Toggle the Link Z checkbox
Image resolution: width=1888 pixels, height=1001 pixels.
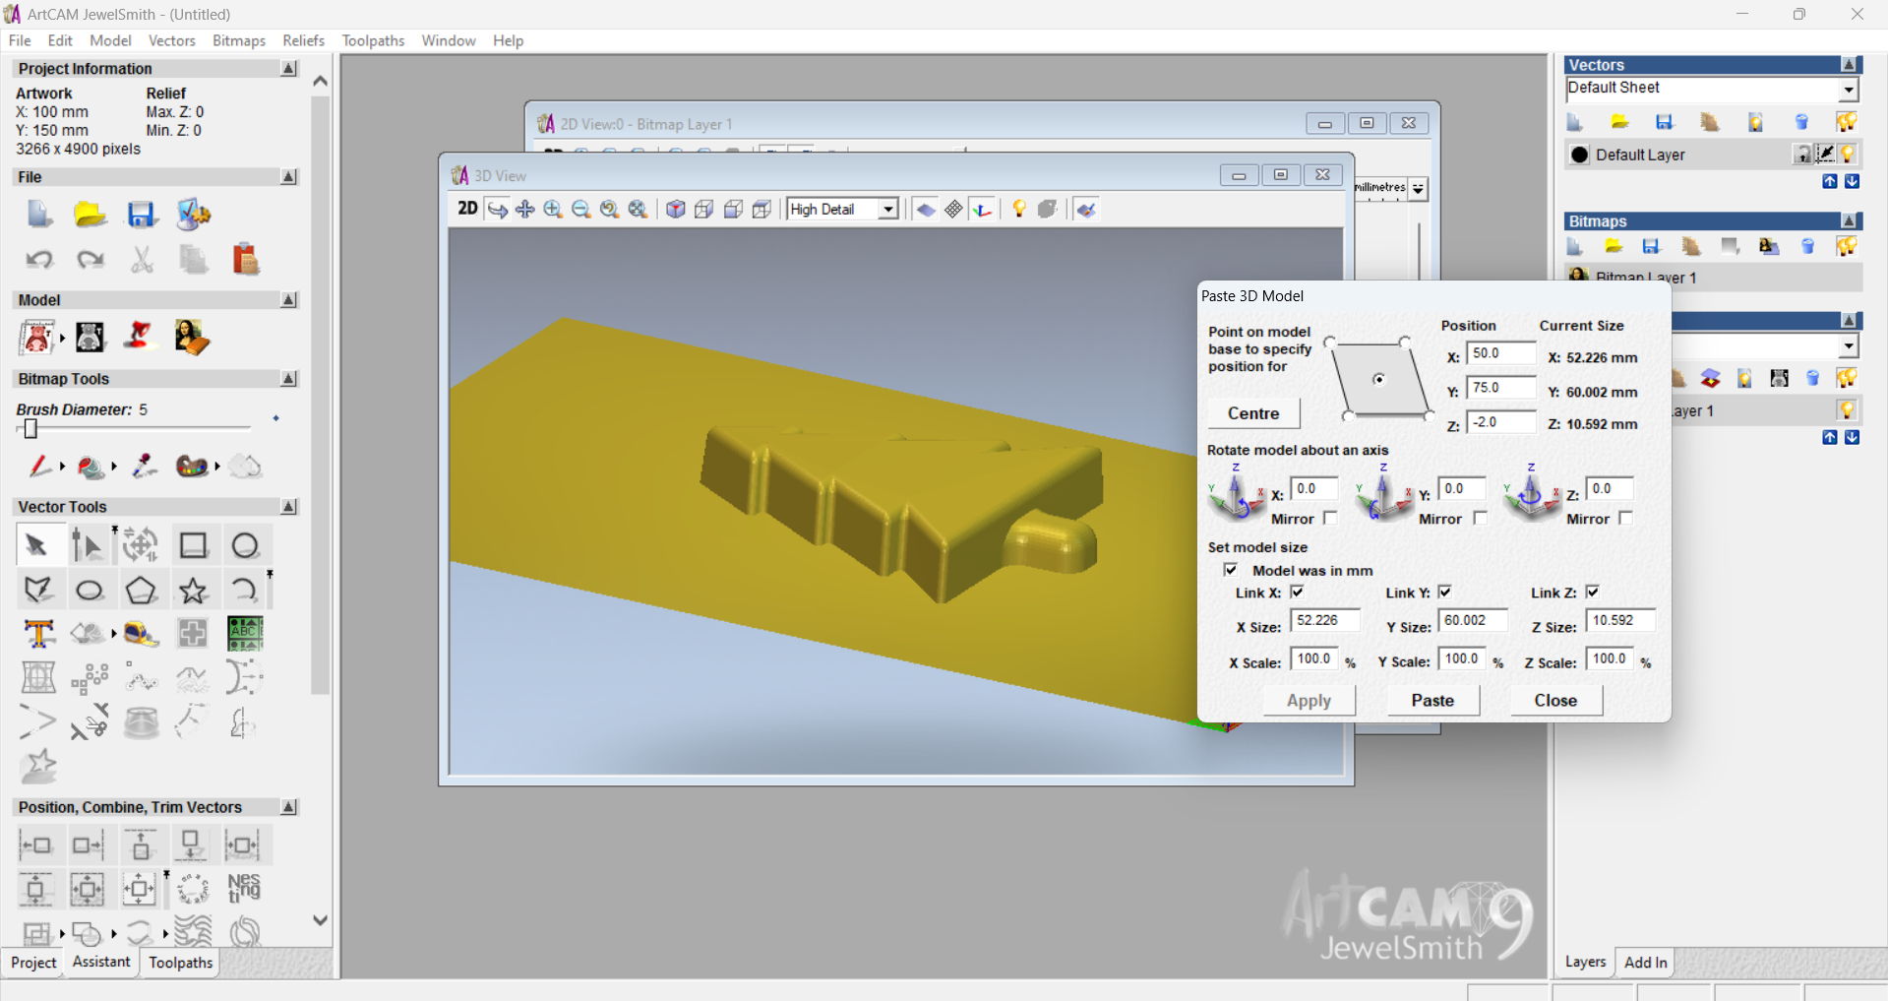click(1592, 592)
